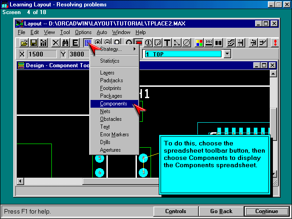Click the red exclamation mark icon
The image size is (292, 219).
(274, 43)
